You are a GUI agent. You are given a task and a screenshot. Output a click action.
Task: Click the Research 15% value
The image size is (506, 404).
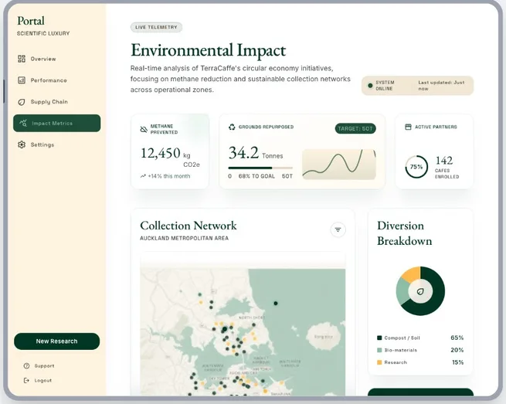click(457, 362)
